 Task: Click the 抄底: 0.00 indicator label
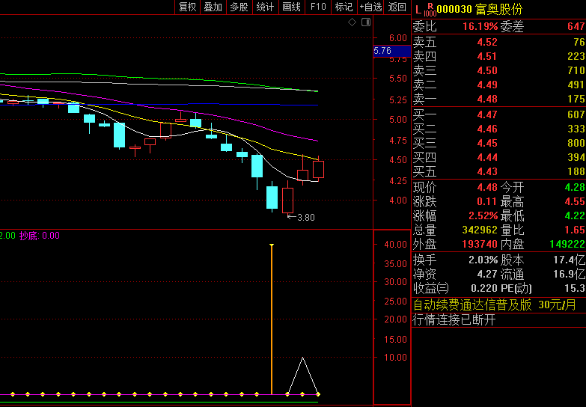click(39, 236)
